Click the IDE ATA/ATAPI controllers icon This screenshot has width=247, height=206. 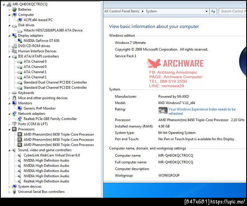coord(14,56)
